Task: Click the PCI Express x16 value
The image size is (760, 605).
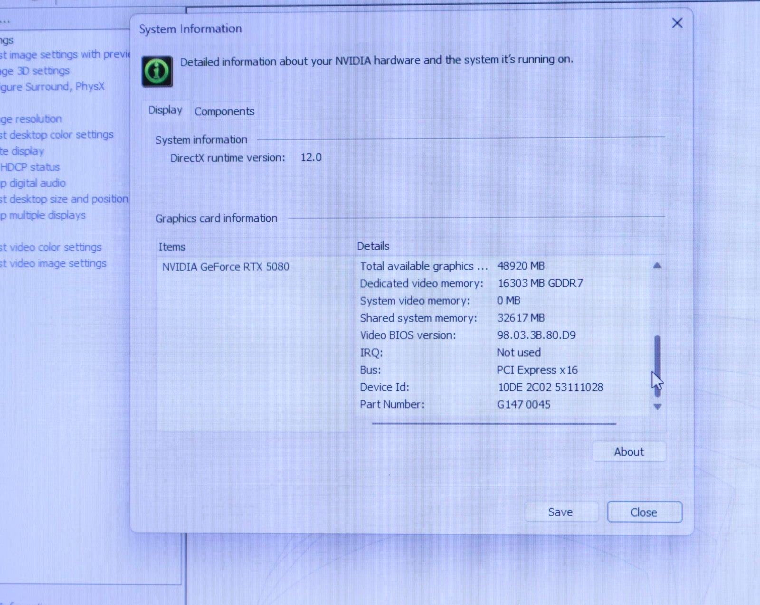Action: click(537, 370)
